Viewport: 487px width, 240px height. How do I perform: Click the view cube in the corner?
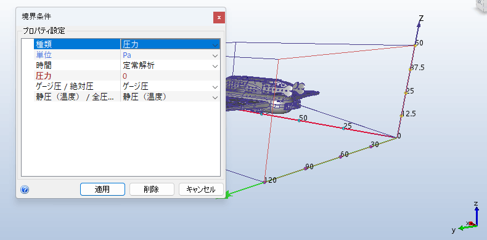click(482, 6)
